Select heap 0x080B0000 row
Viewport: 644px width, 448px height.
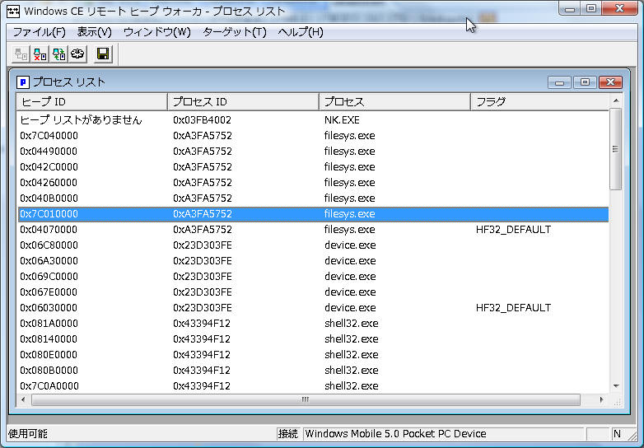pos(313,370)
